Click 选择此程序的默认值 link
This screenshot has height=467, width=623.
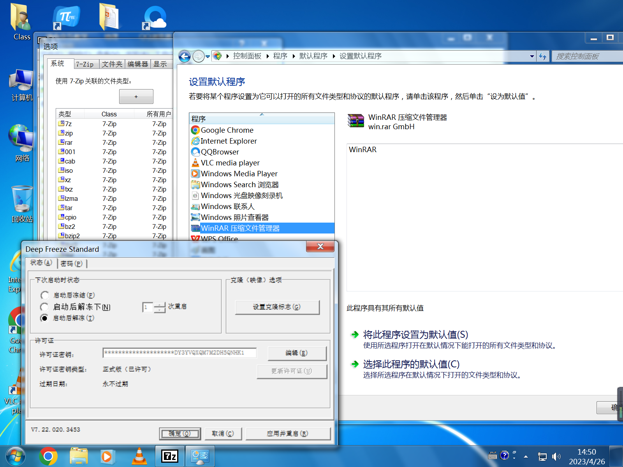(411, 364)
